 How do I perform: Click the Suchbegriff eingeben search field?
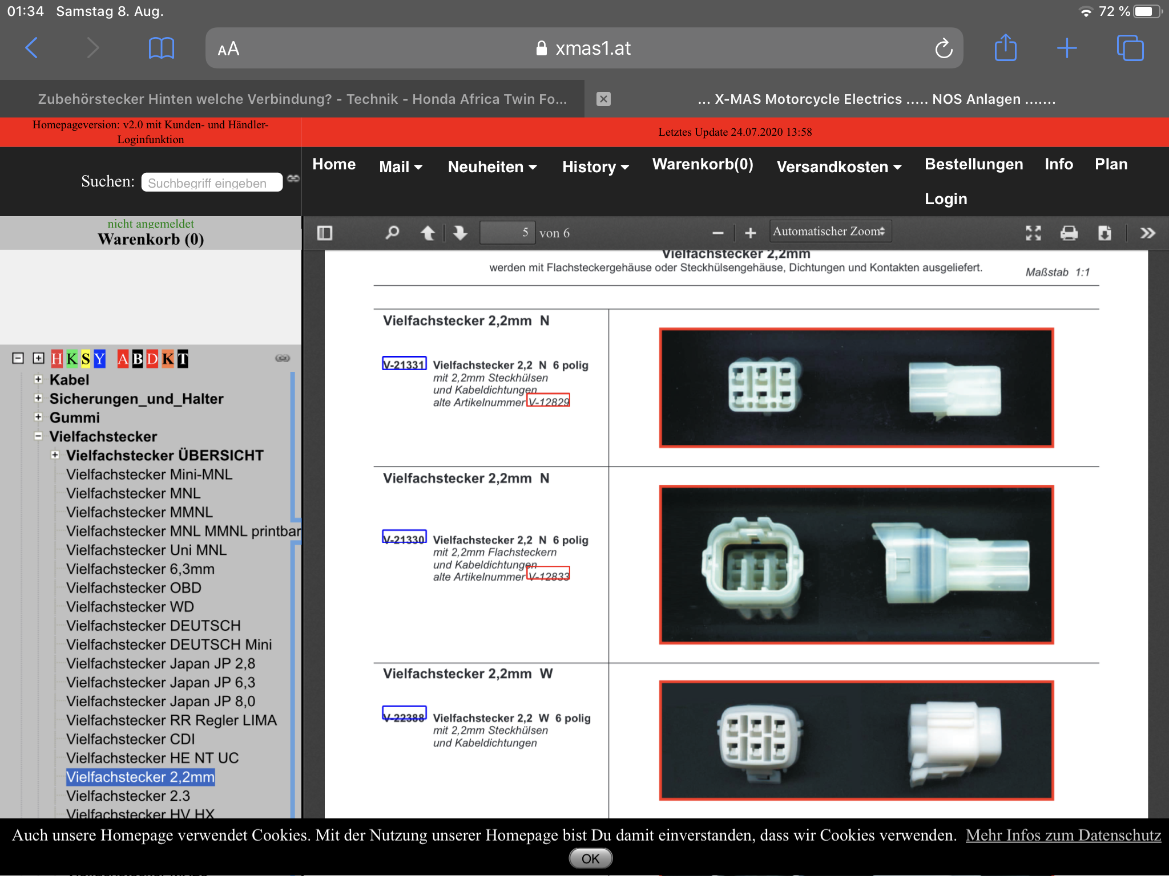click(212, 182)
